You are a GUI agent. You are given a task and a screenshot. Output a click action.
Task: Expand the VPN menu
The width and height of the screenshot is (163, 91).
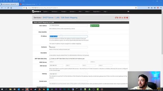[80, 12]
